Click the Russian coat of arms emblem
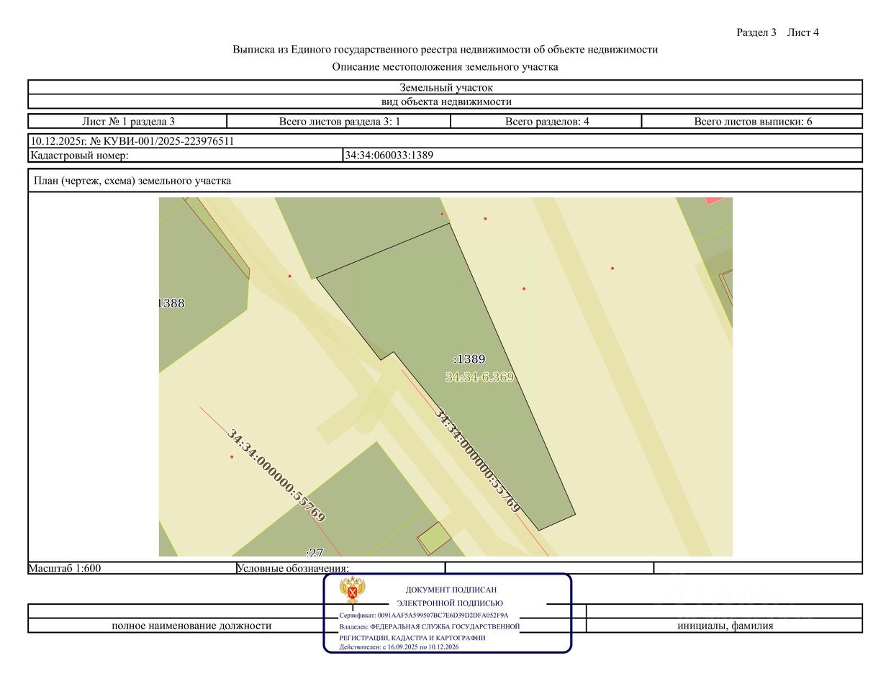The width and height of the screenshot is (891, 689). tap(353, 590)
